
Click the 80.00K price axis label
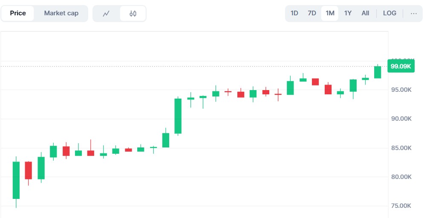click(401, 177)
